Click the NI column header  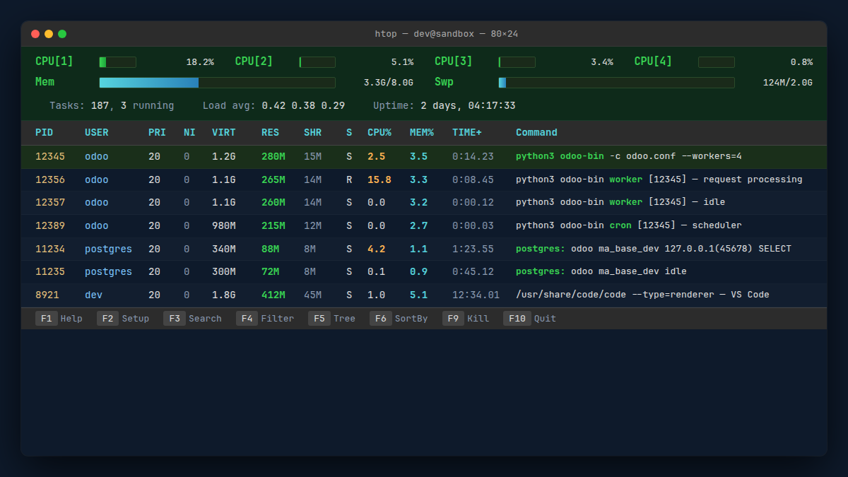[x=189, y=133]
